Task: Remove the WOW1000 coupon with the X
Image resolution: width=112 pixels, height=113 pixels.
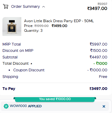Action: click(104, 106)
